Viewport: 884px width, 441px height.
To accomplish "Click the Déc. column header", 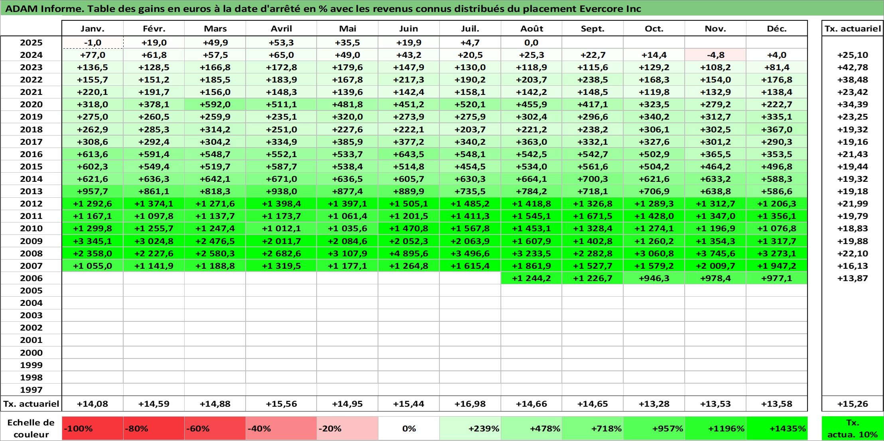I will 776,29.
